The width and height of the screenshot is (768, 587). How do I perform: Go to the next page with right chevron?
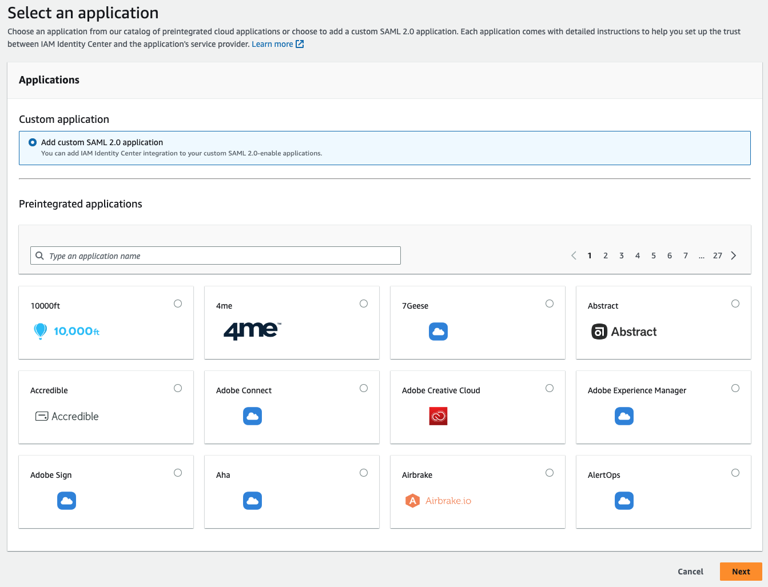pos(734,255)
